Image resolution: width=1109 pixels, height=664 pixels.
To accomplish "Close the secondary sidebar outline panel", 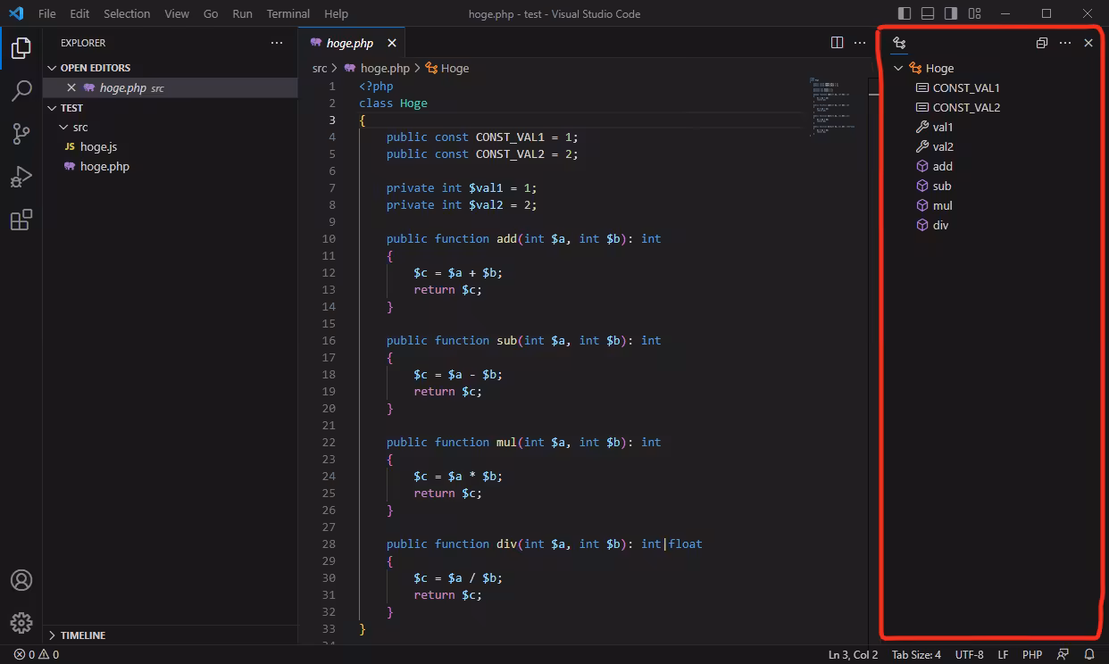I will coord(1088,43).
